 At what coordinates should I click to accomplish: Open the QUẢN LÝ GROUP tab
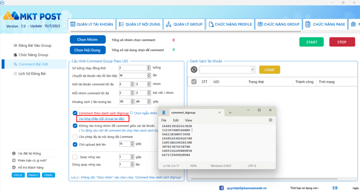(184, 24)
